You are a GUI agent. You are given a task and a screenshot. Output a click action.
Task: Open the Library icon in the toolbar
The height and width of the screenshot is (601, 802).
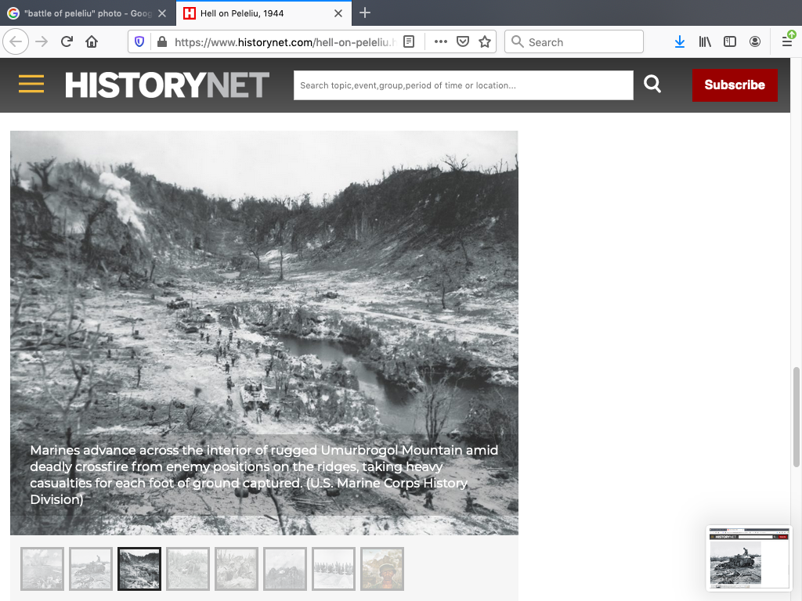click(705, 42)
